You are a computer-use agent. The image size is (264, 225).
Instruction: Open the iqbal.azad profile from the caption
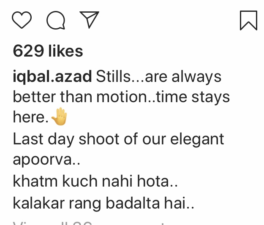pyautogui.click(x=52, y=77)
